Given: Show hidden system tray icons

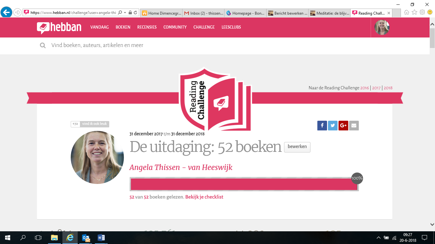Looking at the screenshot, I should [x=379, y=238].
